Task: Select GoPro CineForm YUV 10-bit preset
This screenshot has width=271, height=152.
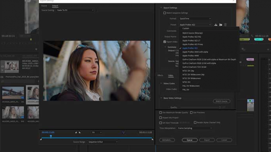Action: click(194, 67)
